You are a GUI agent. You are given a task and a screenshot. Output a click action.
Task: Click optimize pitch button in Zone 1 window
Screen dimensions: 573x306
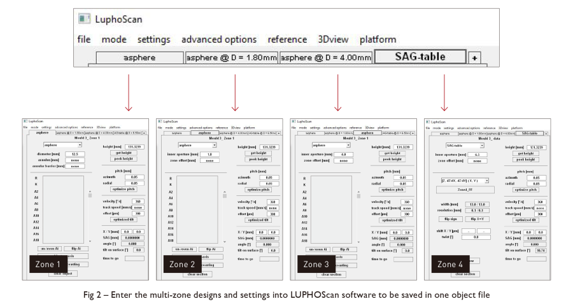coord(124,189)
